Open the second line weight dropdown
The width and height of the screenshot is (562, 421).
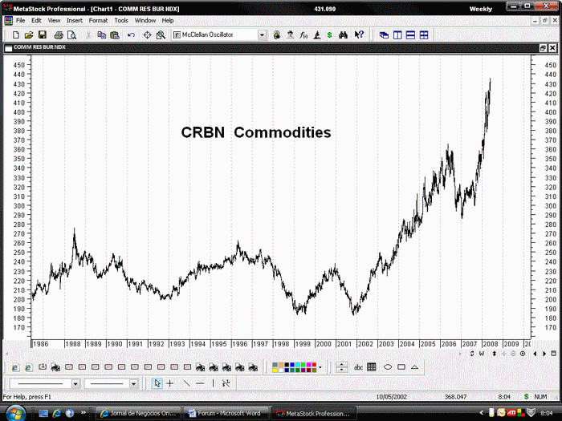tap(133, 384)
